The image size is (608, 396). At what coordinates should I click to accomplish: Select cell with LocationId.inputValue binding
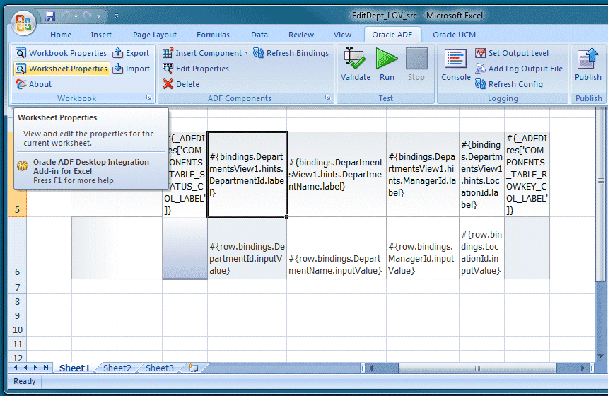(481, 248)
